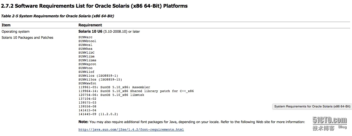Screen dimensions: 352x136
Task: Click the Operating system row label
Action: pos(15,32)
